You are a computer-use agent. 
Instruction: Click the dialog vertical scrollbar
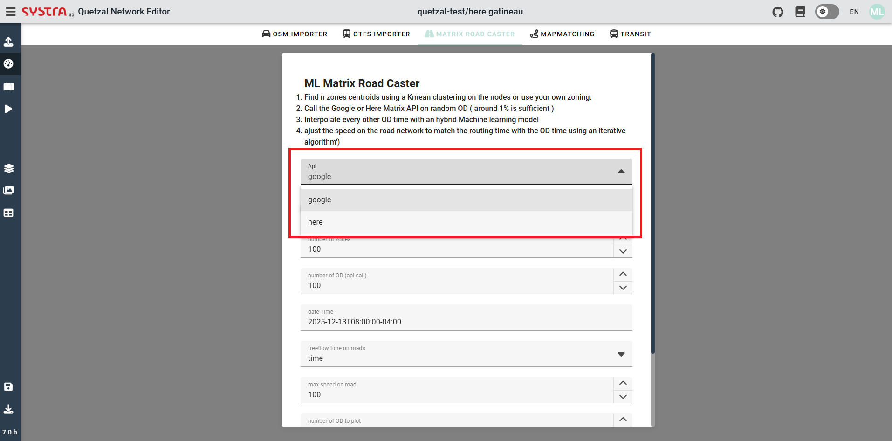tap(653, 204)
